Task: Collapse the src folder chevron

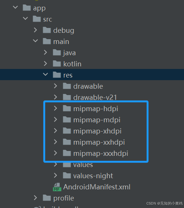Action: 25,18
